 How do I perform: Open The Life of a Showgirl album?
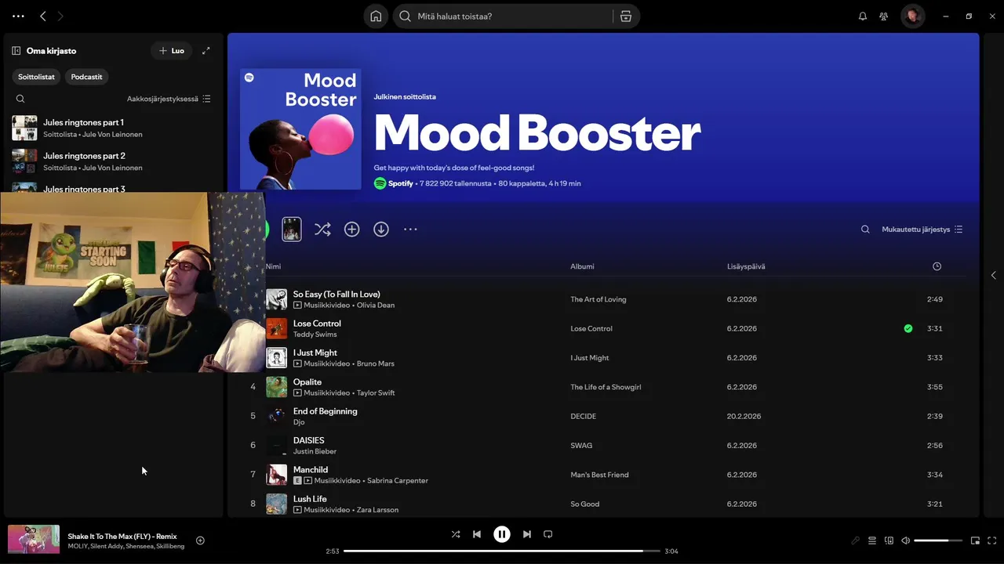pyautogui.click(x=606, y=387)
